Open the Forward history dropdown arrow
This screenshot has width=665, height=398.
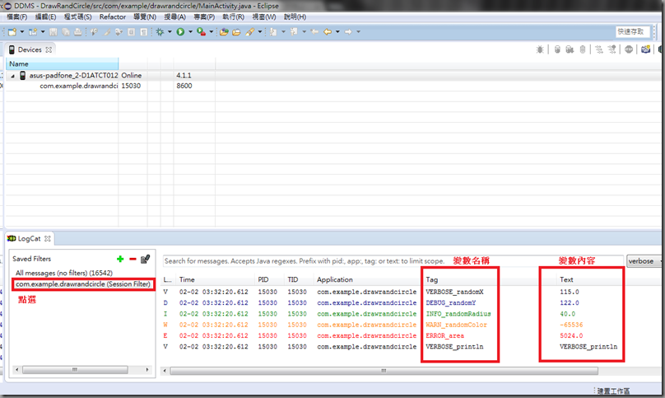click(358, 32)
